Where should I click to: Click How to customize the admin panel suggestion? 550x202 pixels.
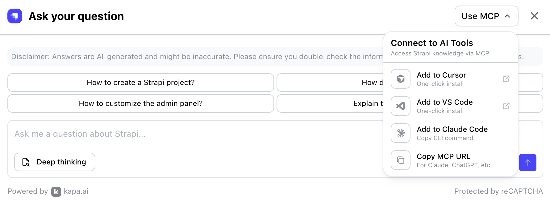pos(140,103)
